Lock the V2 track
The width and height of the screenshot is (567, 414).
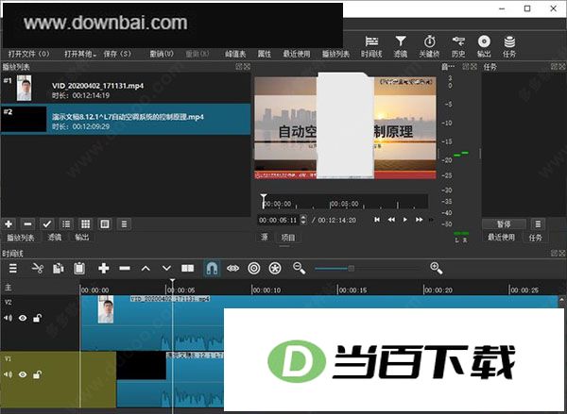(37, 318)
